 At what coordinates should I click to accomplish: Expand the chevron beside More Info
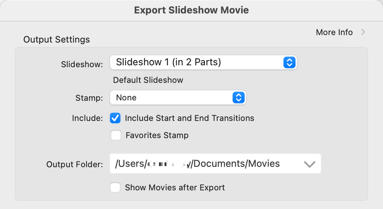coord(363,32)
